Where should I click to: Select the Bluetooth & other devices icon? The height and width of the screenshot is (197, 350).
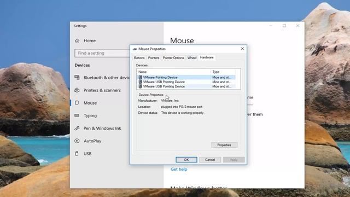(77, 78)
